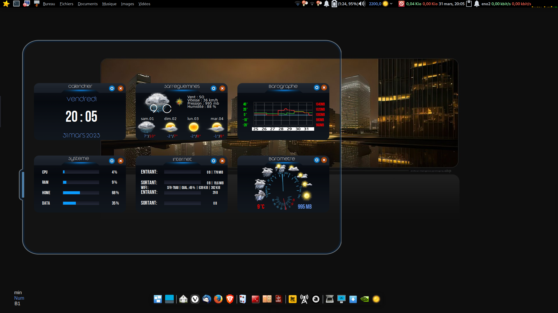
Task: Click the HOME disk usage bar
Action: coord(81,193)
